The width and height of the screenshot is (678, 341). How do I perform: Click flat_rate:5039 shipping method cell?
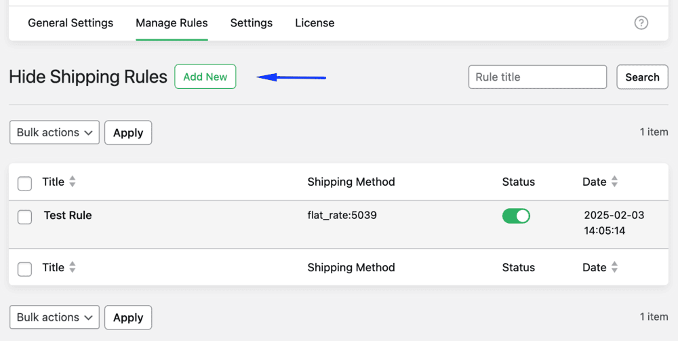pyautogui.click(x=342, y=215)
